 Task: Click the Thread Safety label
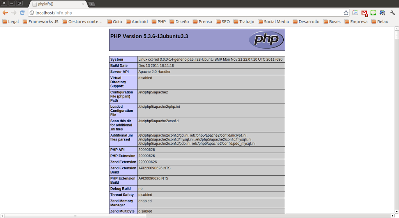pos(122,195)
